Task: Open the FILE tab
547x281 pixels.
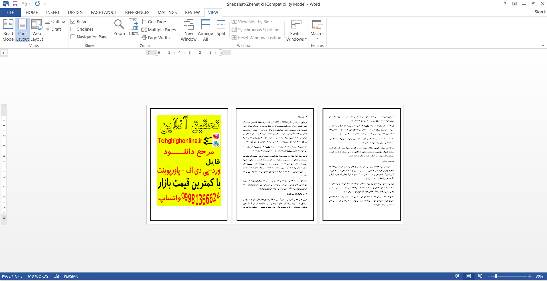Action: [10, 13]
